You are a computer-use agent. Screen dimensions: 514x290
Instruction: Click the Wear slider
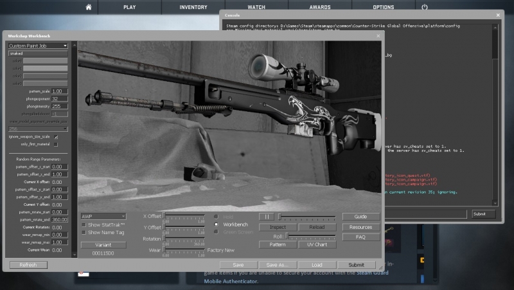(x=184, y=251)
